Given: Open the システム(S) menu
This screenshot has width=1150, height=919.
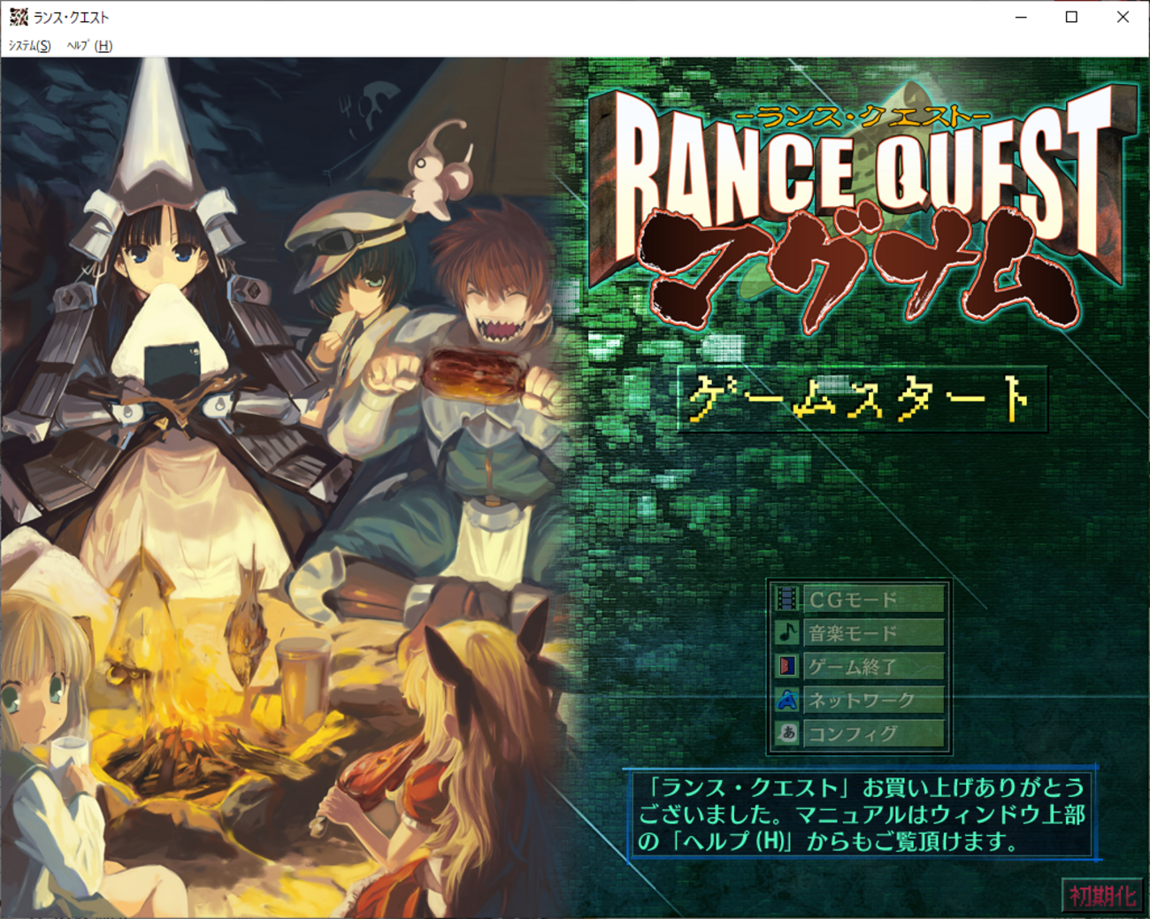Looking at the screenshot, I should (x=29, y=46).
